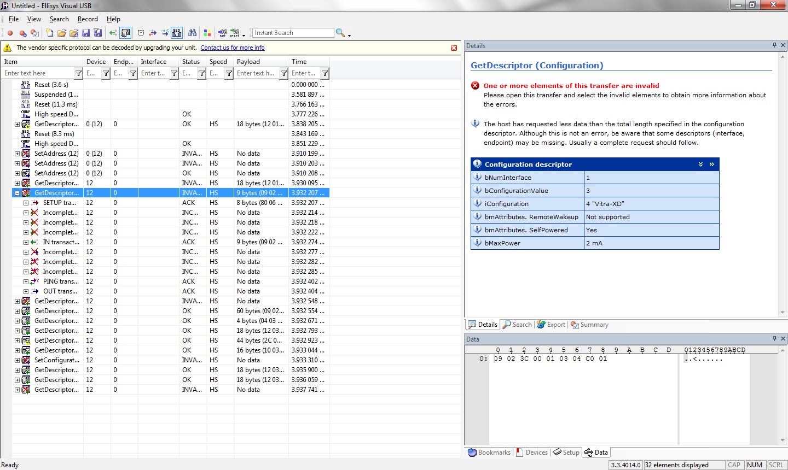Sort by the Status column header
Viewport: 788px width, 470px height.
(x=193, y=62)
